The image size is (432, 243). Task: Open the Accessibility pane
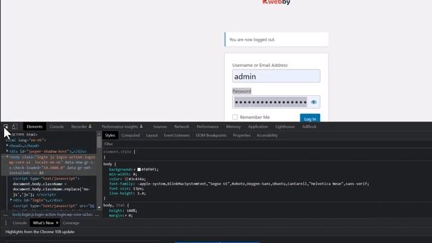(267, 135)
